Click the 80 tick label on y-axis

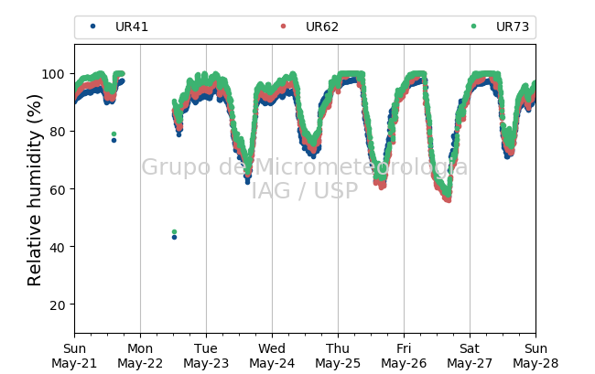(x=57, y=132)
